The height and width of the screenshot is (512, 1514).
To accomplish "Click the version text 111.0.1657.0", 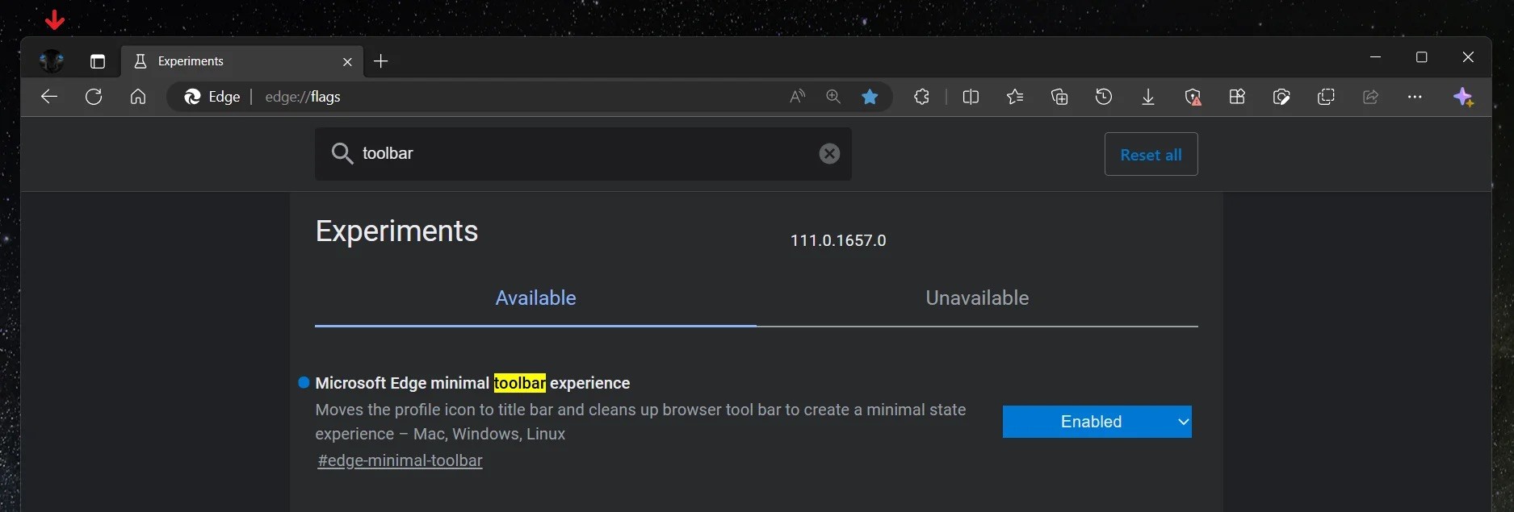I will [x=838, y=240].
